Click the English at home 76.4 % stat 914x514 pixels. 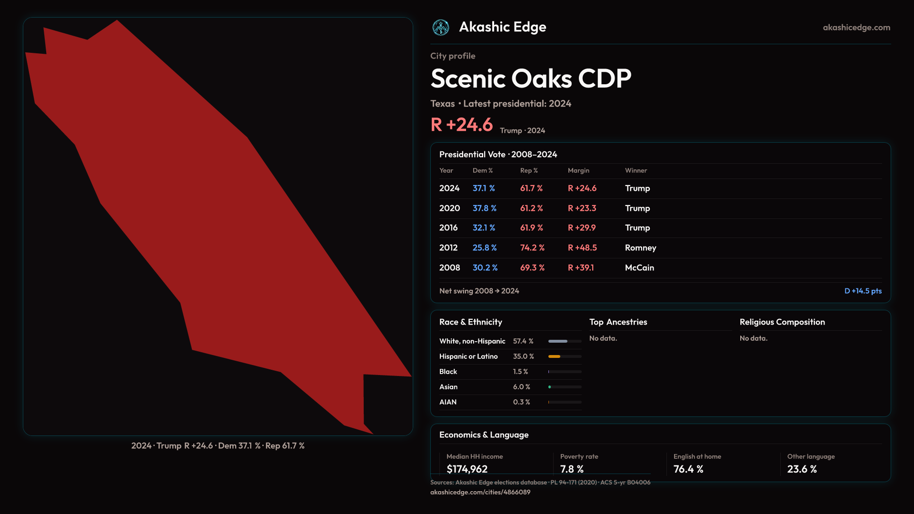[x=688, y=469]
